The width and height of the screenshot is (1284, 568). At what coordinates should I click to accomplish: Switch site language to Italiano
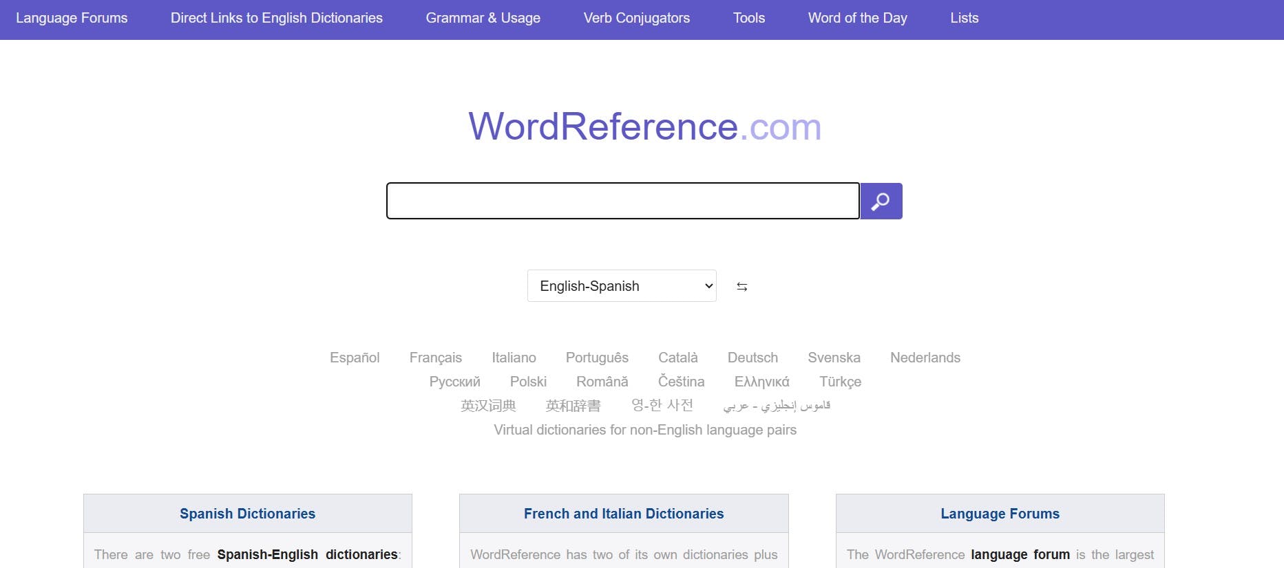pos(514,358)
